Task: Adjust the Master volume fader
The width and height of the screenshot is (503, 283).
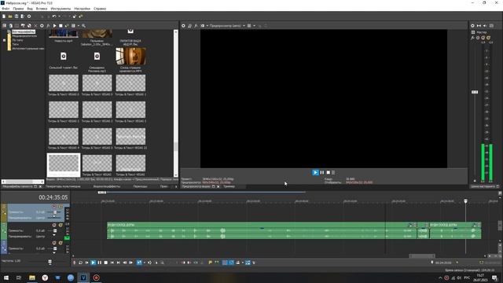Action: (475, 92)
